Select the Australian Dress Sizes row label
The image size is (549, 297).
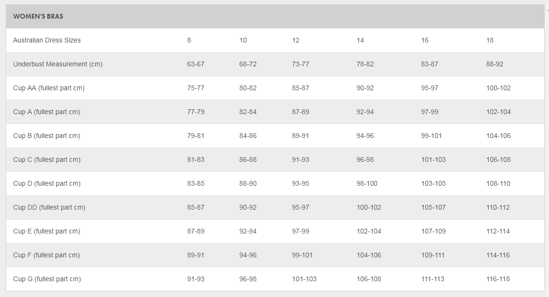47,40
